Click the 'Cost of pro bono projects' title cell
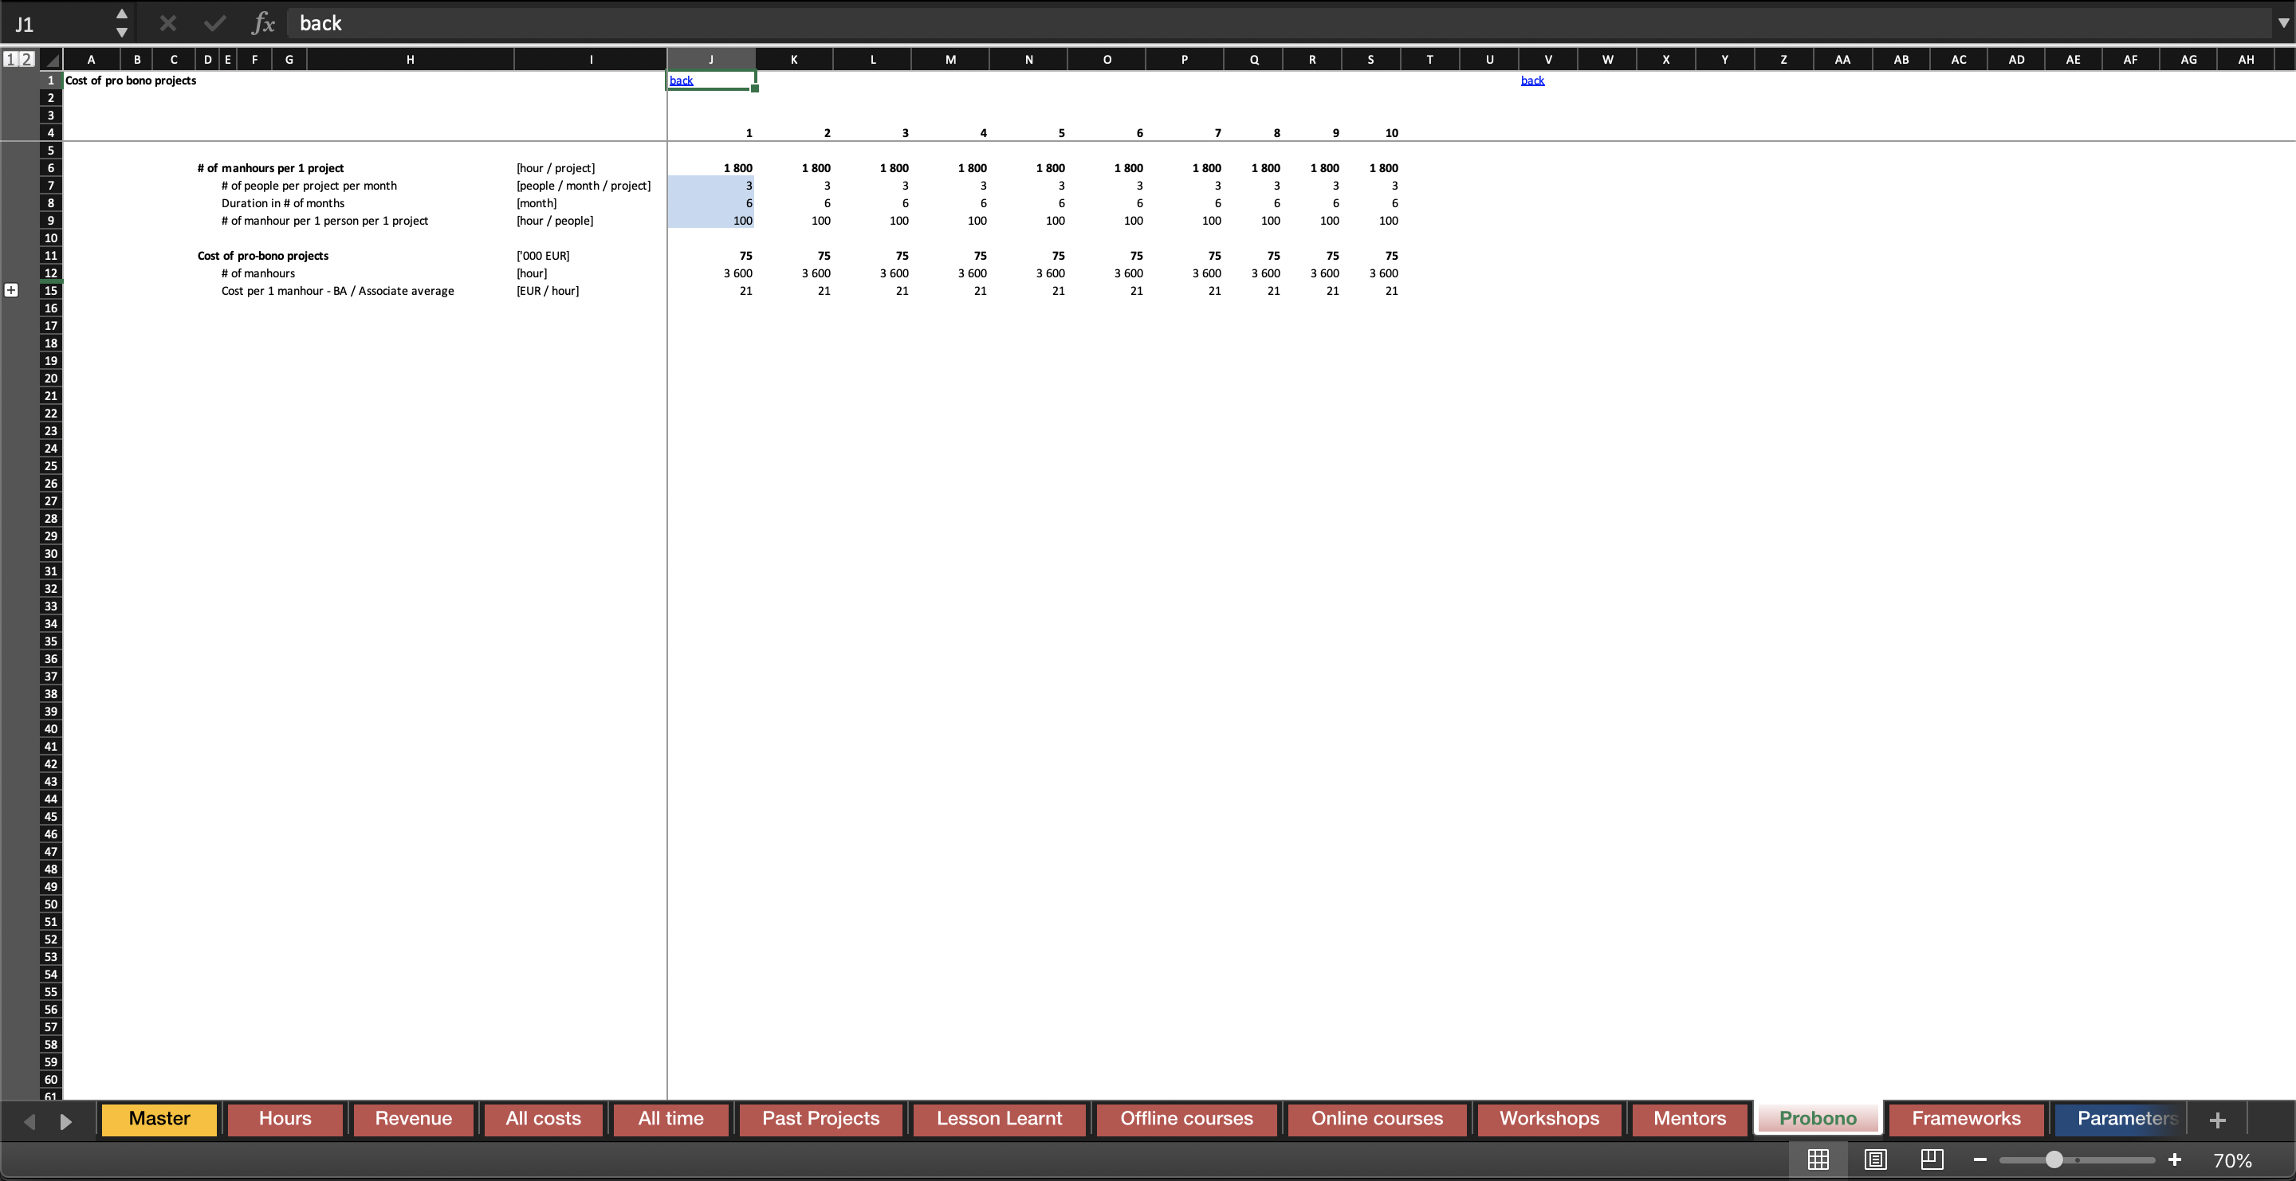Screen dimensions: 2296x1181 tap(130, 80)
